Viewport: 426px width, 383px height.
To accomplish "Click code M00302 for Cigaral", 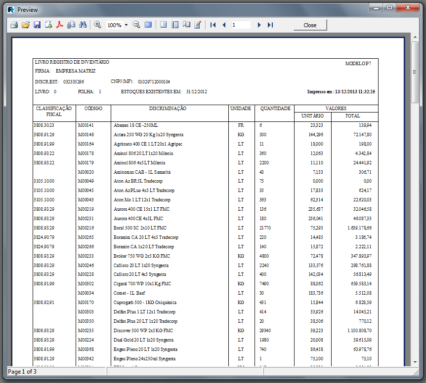I will (85, 284).
